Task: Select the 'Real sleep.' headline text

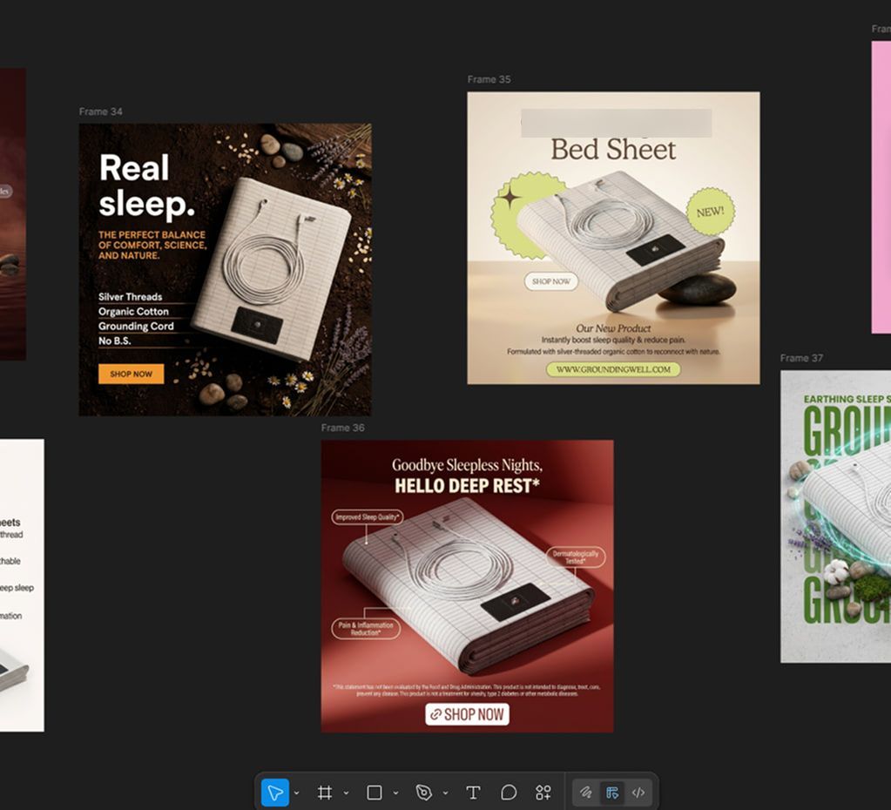Action: (x=146, y=186)
